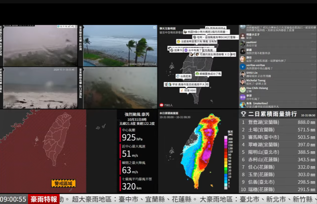Click the avatar of 朱朱 (makeitoo)

click(243, 105)
